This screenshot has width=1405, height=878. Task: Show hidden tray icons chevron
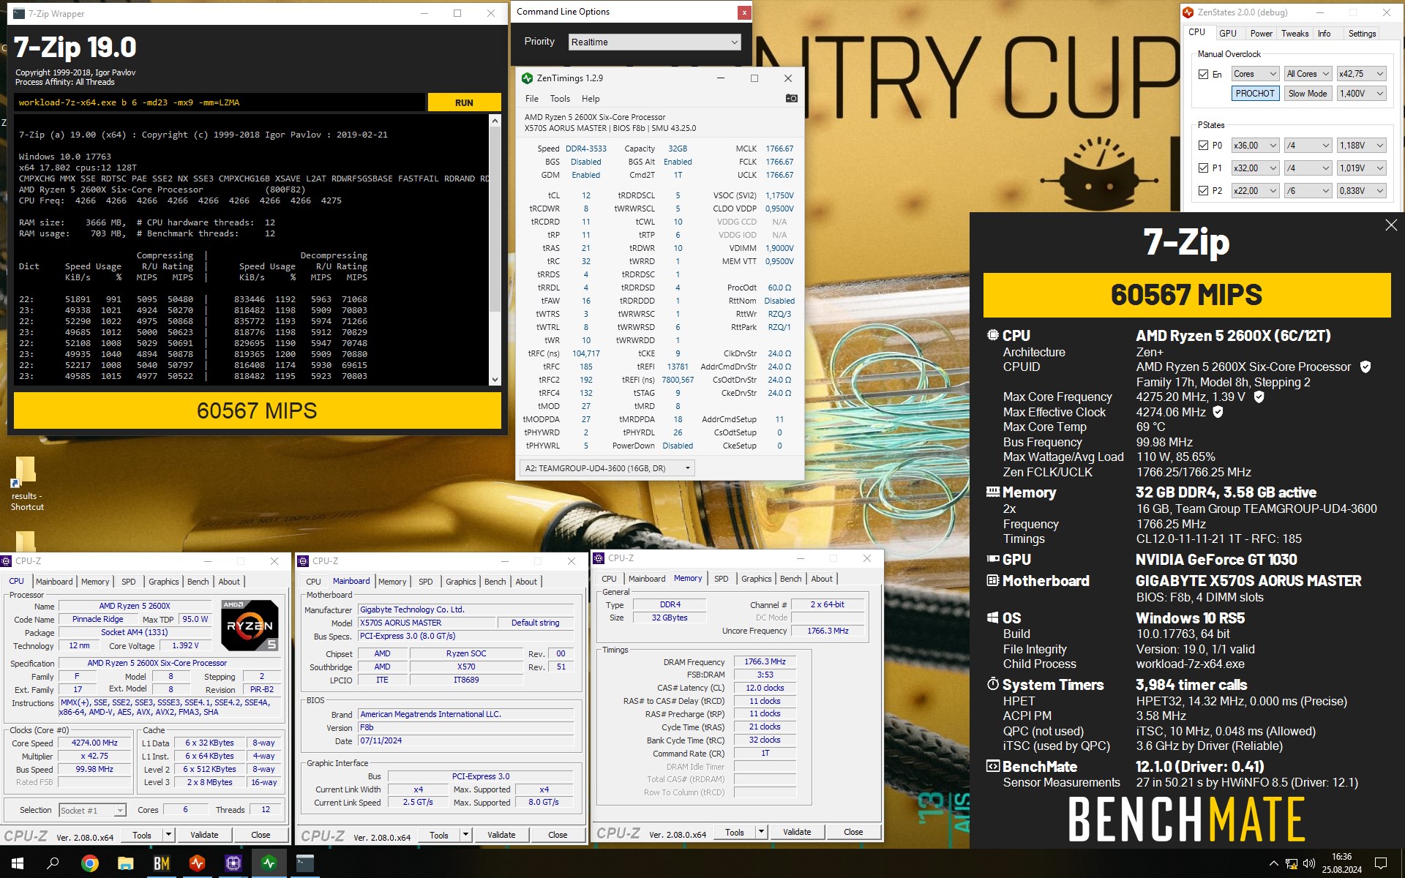(x=1273, y=863)
